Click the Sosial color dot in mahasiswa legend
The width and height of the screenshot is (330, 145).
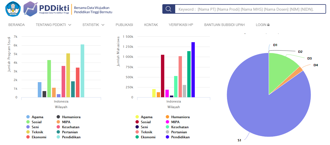pos(137,122)
